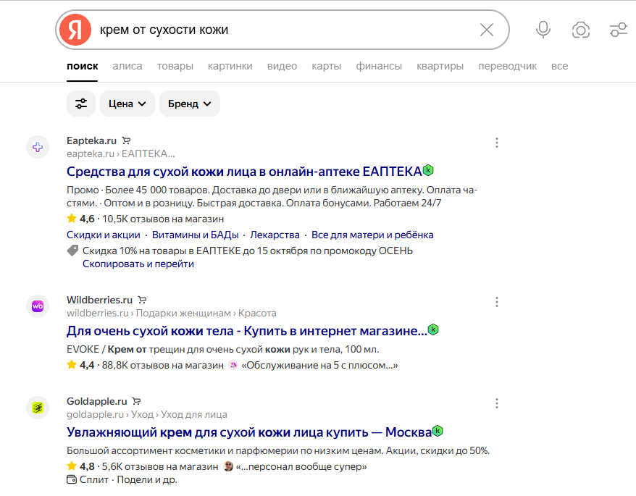Image resolution: width=636 pixels, height=496 pixels.
Task: Clear the search query with the X
Action: [x=486, y=30]
